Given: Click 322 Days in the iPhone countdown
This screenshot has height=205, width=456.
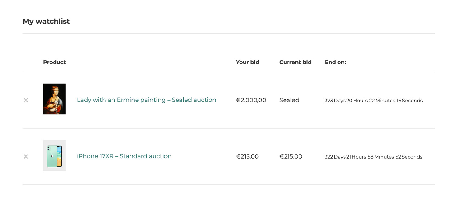Looking at the screenshot, I should [335, 157].
